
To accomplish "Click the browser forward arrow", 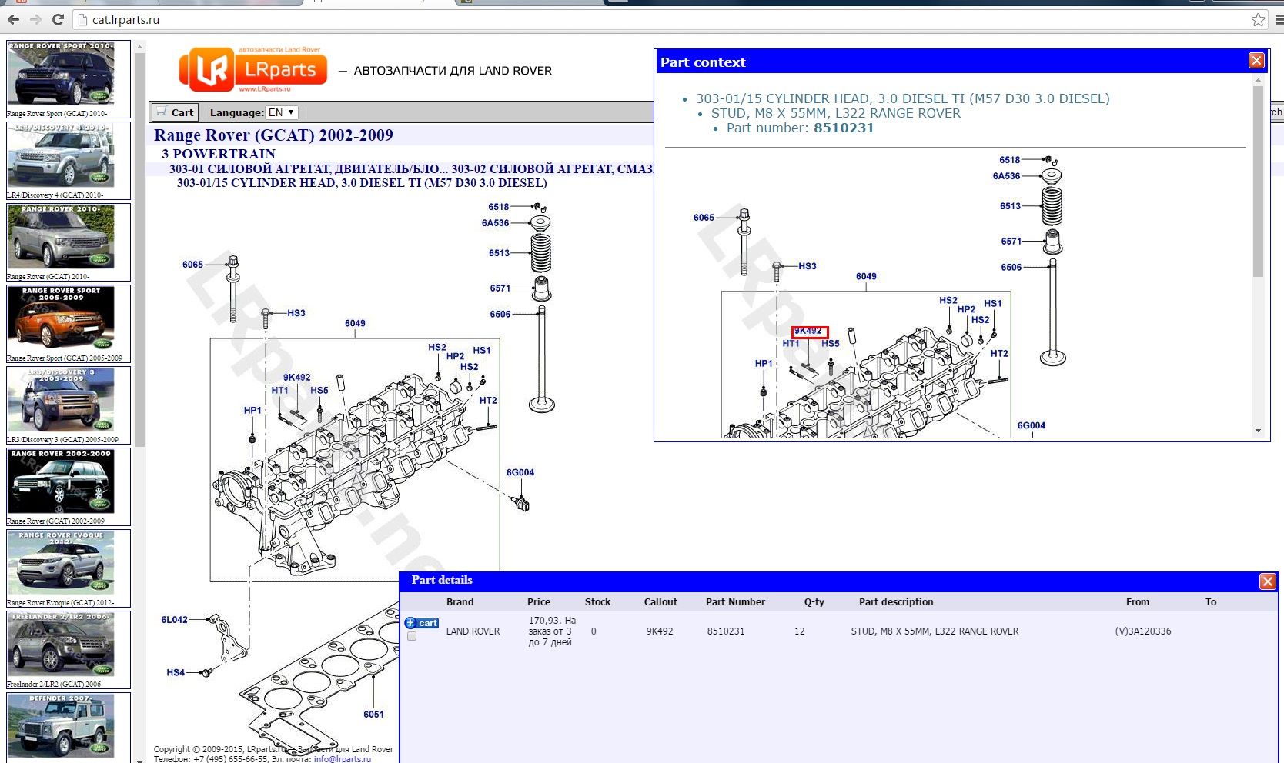I will coord(35,19).
